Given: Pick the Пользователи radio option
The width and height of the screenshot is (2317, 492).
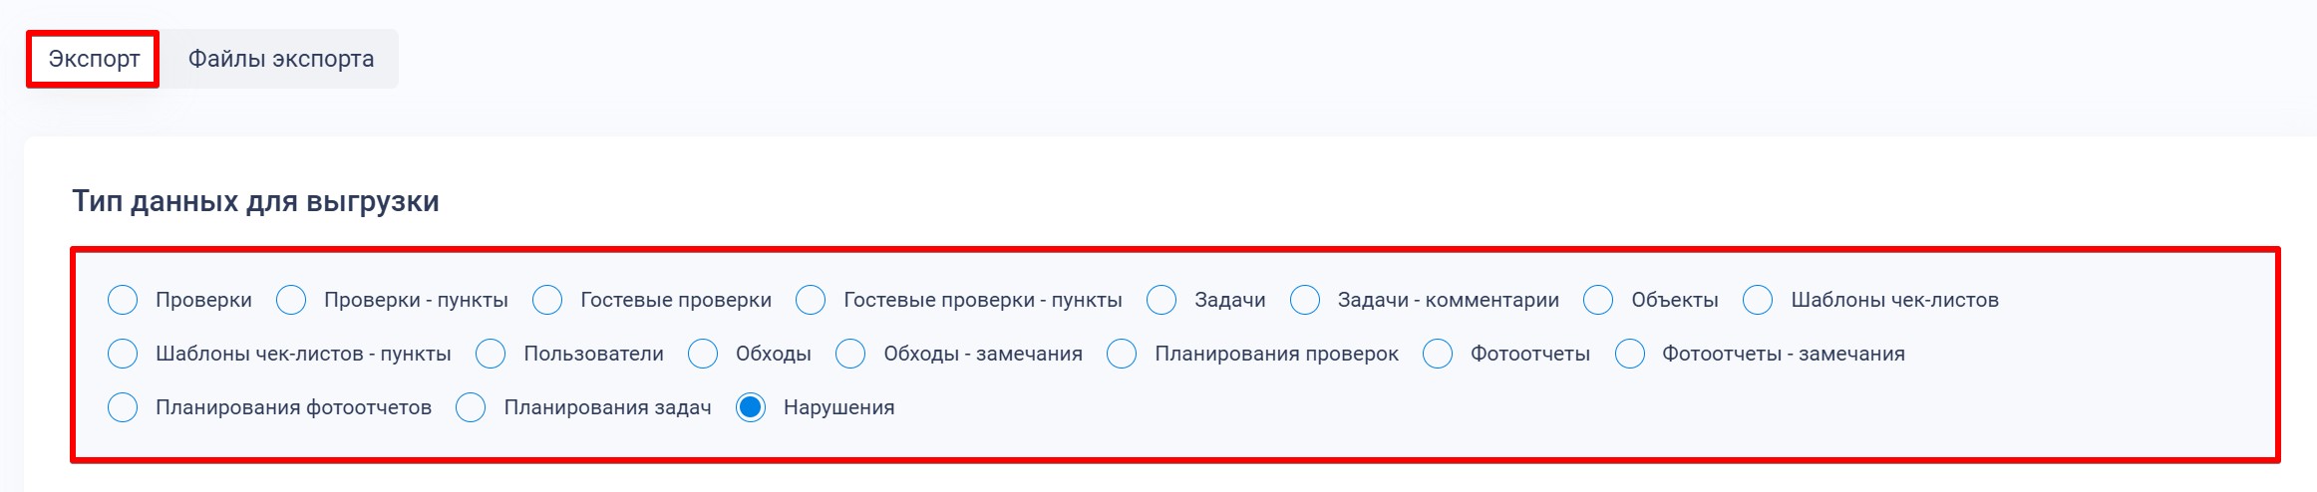Looking at the screenshot, I should point(491,354).
